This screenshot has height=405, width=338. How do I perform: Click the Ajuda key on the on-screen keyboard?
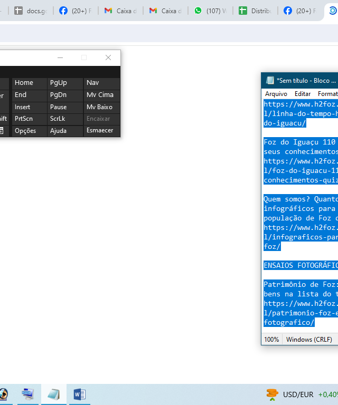coord(58,131)
